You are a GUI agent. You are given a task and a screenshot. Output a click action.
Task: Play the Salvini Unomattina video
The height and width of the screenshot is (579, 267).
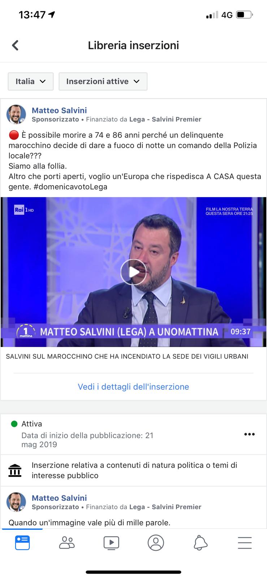pos(133,272)
